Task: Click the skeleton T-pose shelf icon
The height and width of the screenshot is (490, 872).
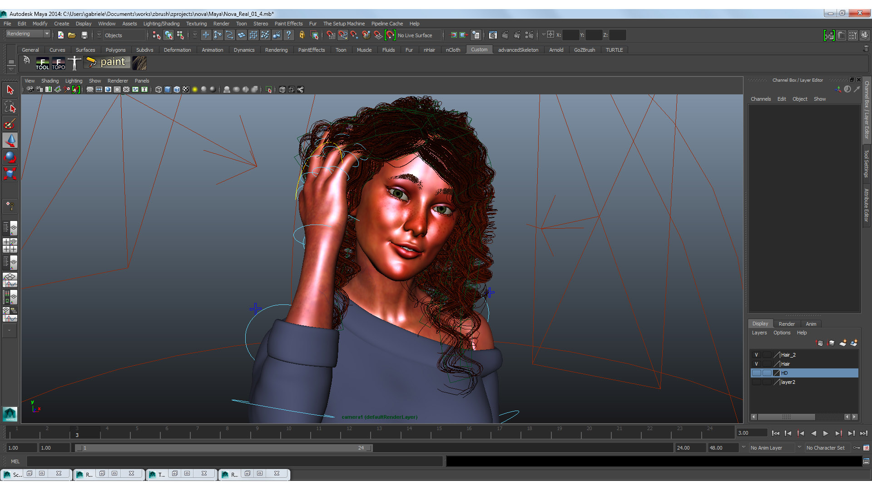Action: coord(74,63)
